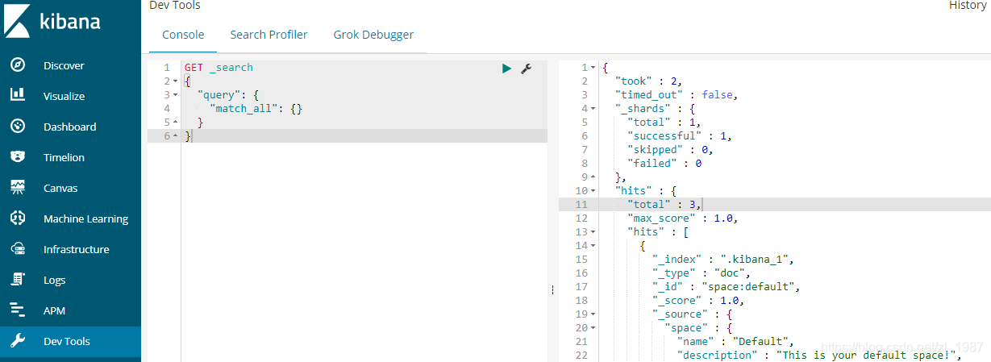
Task: Switch to the Console tab
Action: tap(183, 35)
